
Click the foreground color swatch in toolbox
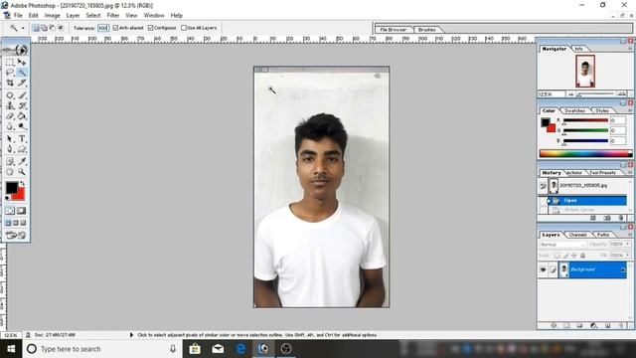click(x=12, y=188)
